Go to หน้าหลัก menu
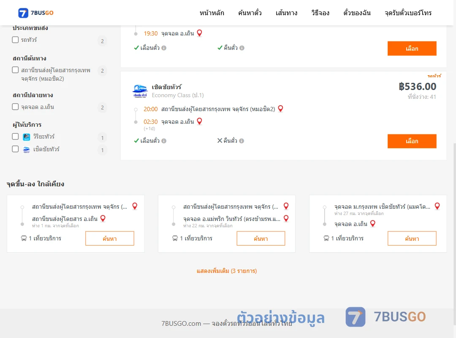 tap(212, 13)
